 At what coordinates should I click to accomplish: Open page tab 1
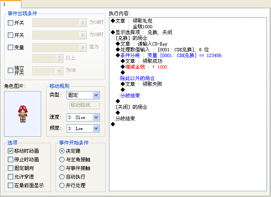coord(10,4)
